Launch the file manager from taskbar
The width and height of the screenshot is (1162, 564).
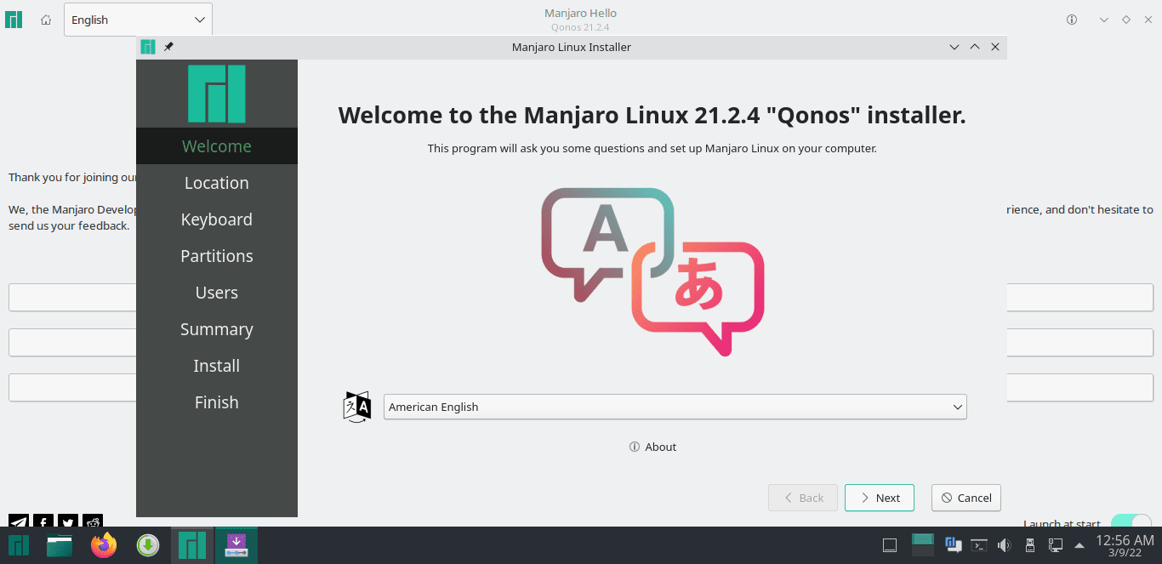click(x=60, y=545)
